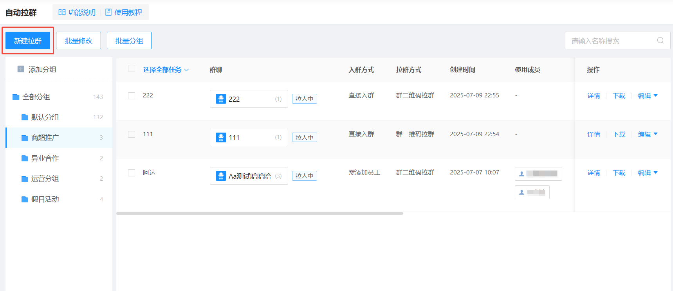Click 需添加员工 in the 阿达 row

click(x=364, y=172)
